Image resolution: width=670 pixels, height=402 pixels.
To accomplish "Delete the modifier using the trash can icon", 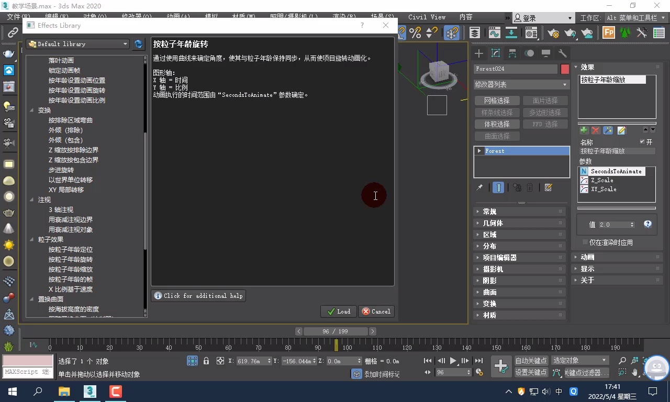I will pos(530,187).
